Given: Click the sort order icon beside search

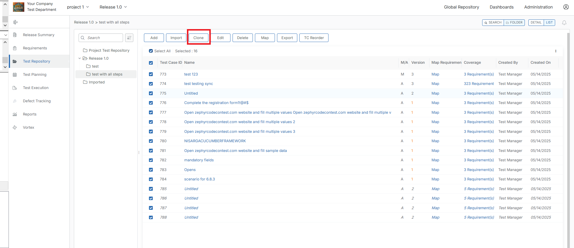Looking at the screenshot, I should click(129, 38).
